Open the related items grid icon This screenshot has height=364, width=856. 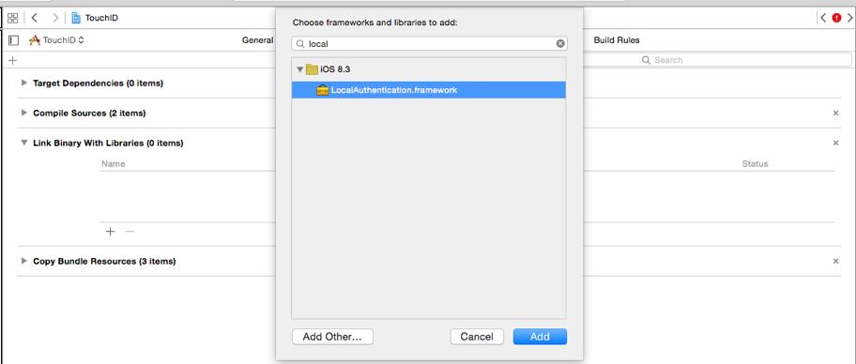(12, 18)
